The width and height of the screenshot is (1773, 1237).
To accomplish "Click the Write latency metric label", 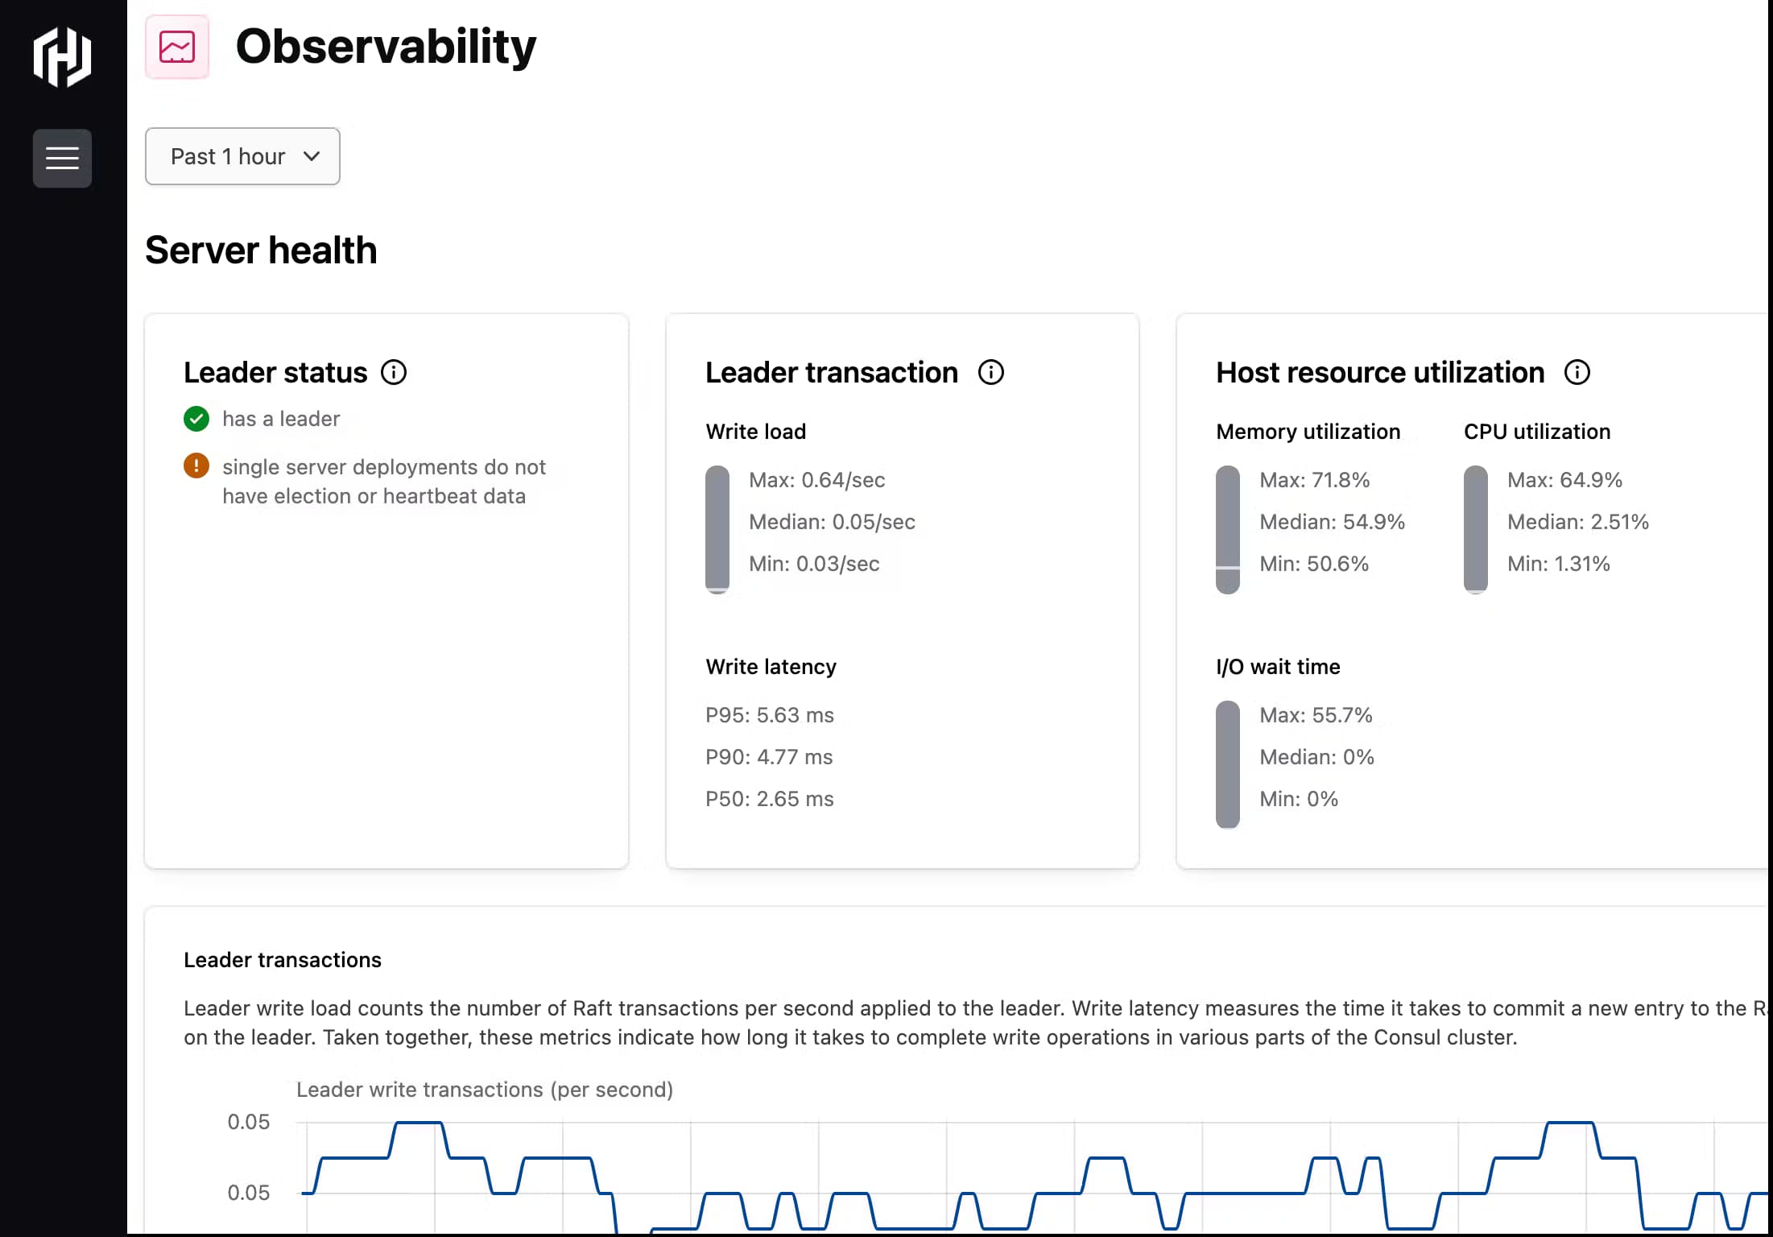I will [771, 666].
